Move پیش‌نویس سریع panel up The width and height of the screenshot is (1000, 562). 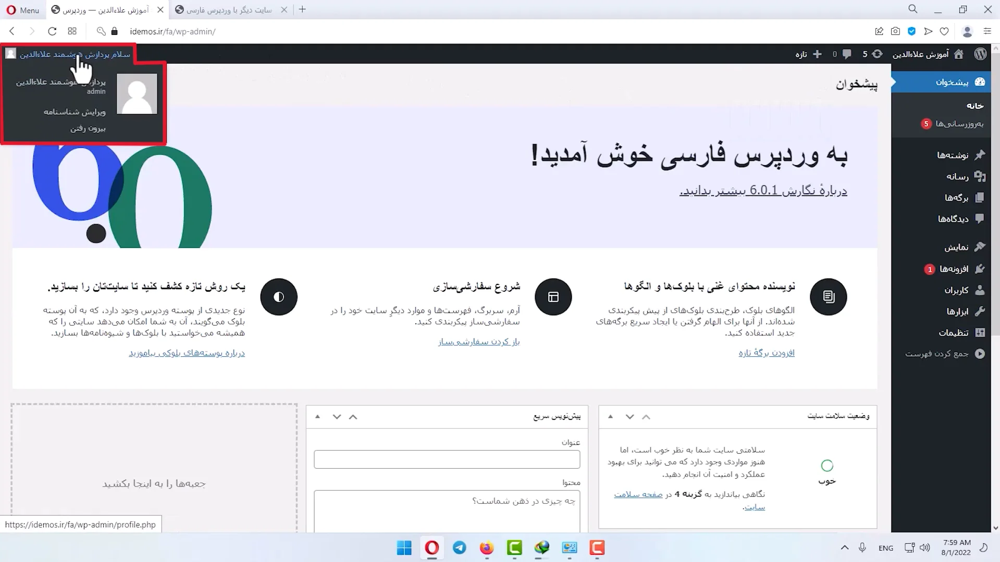353,417
